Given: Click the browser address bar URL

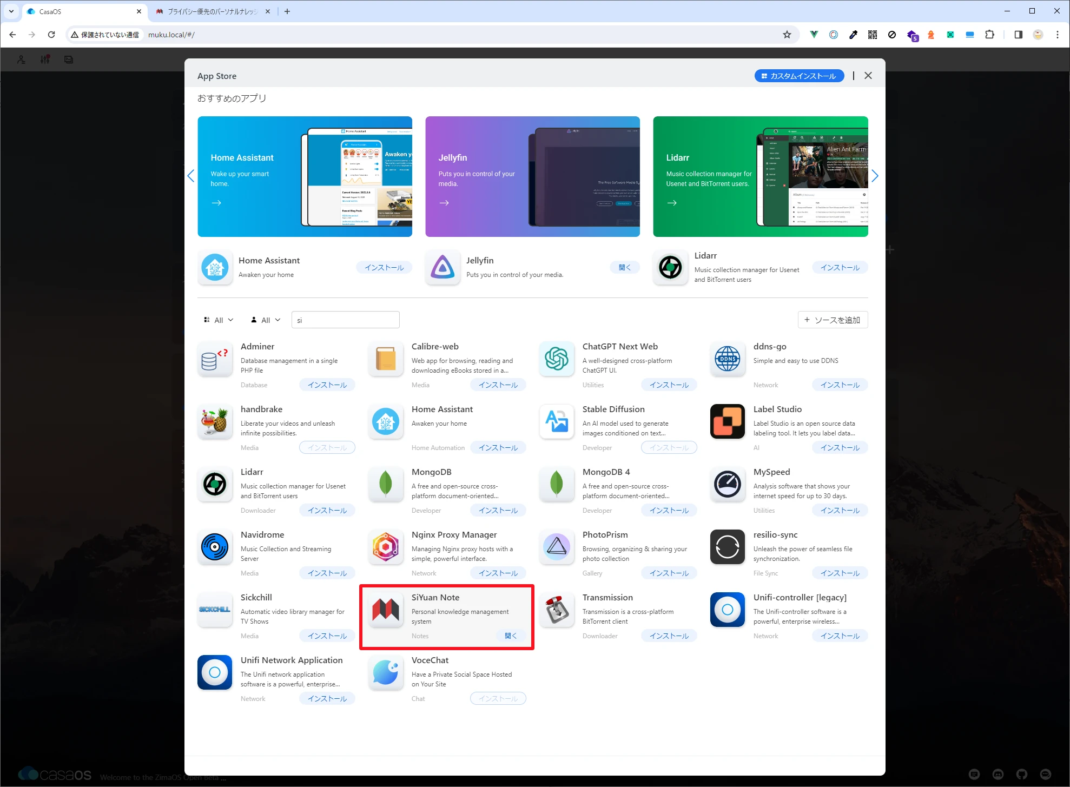Looking at the screenshot, I should (171, 35).
